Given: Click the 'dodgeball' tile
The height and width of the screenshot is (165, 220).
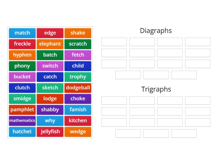Looking at the screenshot, I should [78, 88].
